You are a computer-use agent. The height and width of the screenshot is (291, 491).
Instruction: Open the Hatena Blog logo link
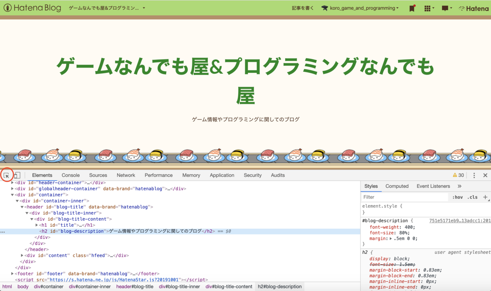pos(32,8)
